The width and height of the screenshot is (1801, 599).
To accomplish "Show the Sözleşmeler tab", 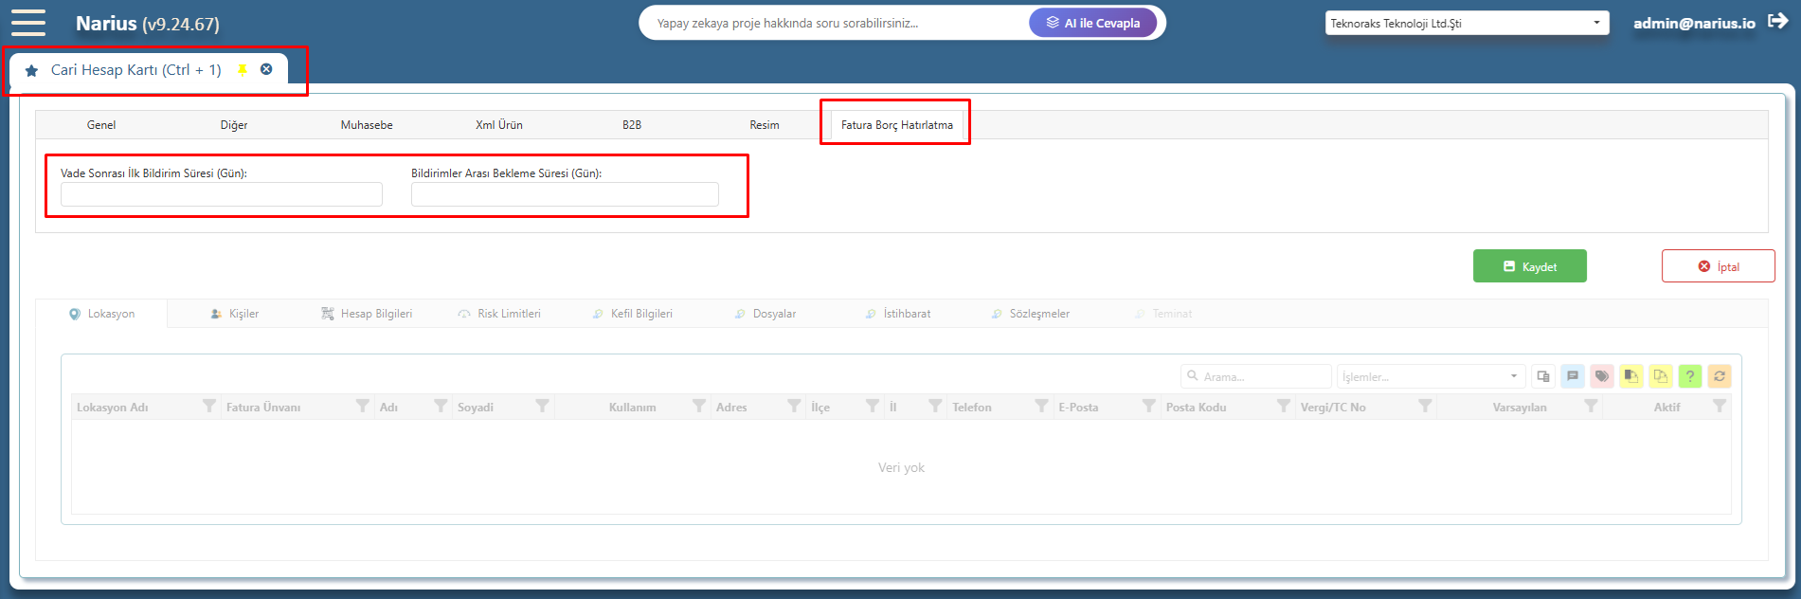I will (1030, 314).
